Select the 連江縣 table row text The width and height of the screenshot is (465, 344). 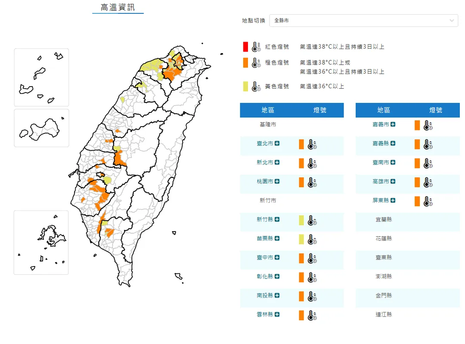point(384,314)
